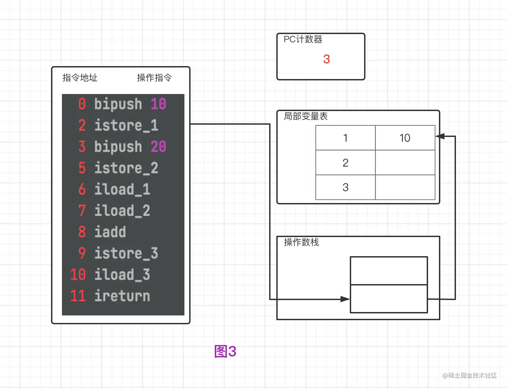Select the 'iadd' instruction line
The image size is (507, 389).
click(x=102, y=232)
